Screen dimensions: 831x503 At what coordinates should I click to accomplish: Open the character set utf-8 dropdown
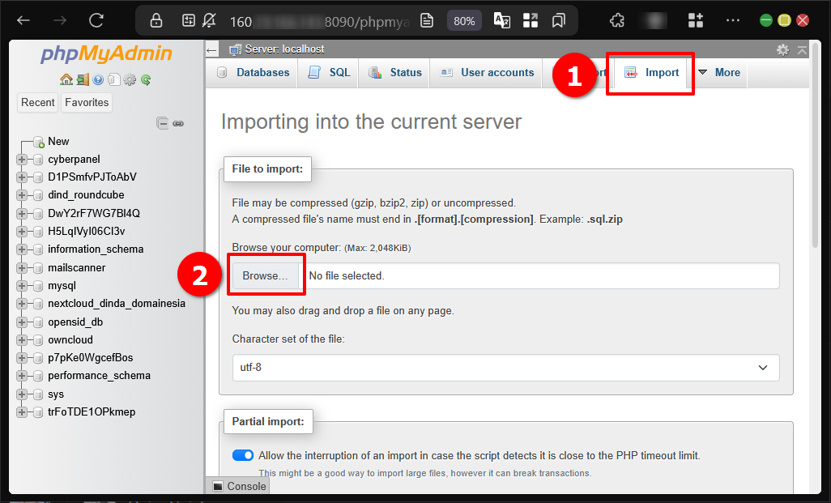pos(505,367)
